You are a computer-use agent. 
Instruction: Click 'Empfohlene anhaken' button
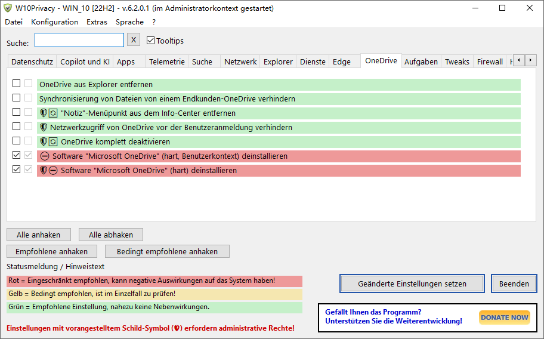pyautogui.click(x=52, y=251)
